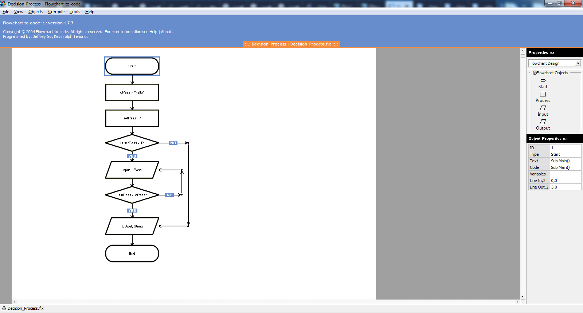Click the Object Properties panel header
Screen dimensions: 583x313
click(x=555, y=139)
